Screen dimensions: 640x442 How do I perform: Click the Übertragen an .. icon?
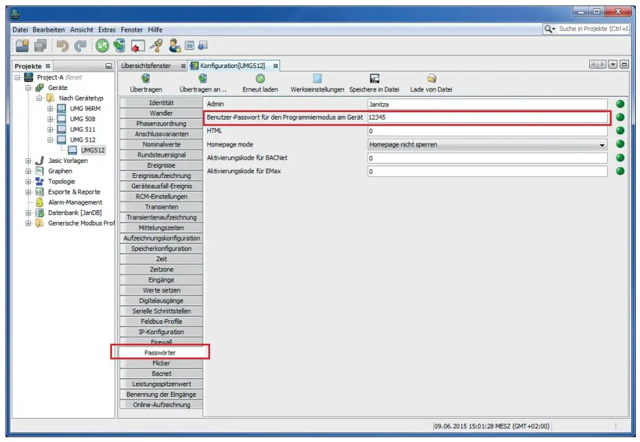click(x=203, y=79)
